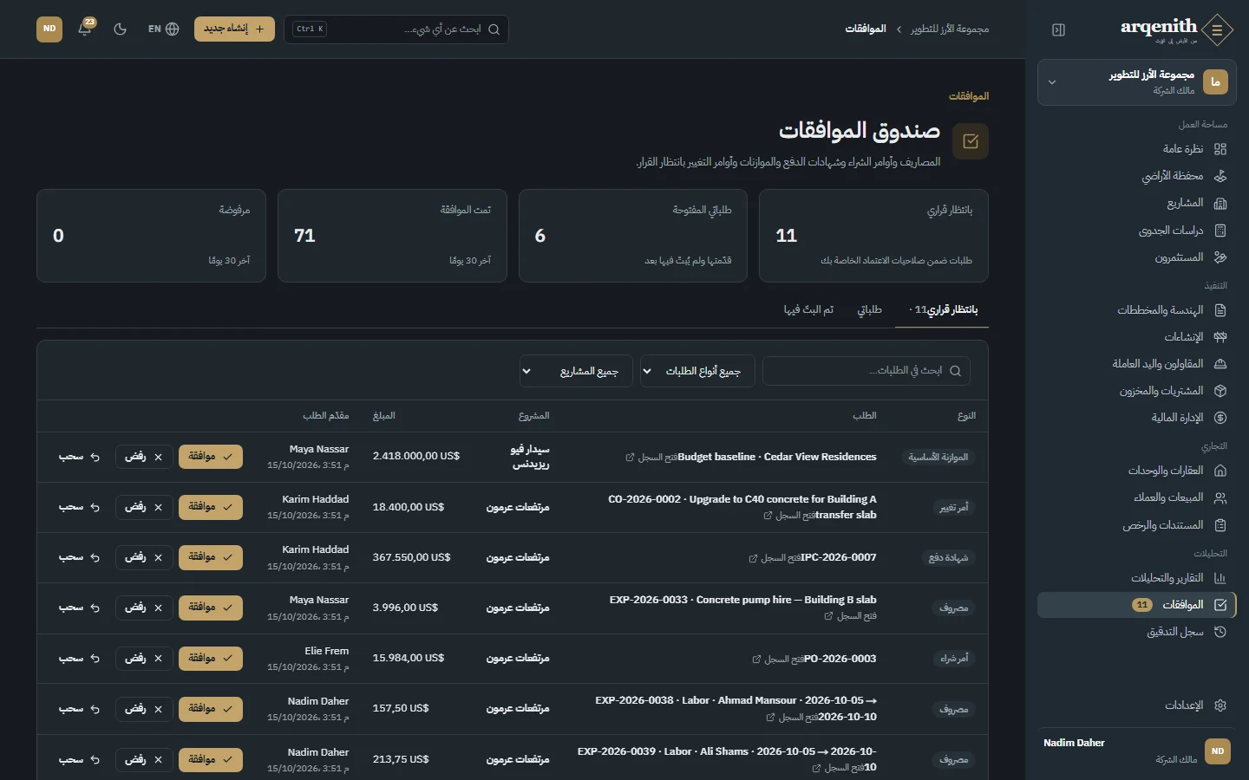This screenshot has height=780, width=1249.
Task: Switch to طلباتي tab
Action: coord(869,309)
